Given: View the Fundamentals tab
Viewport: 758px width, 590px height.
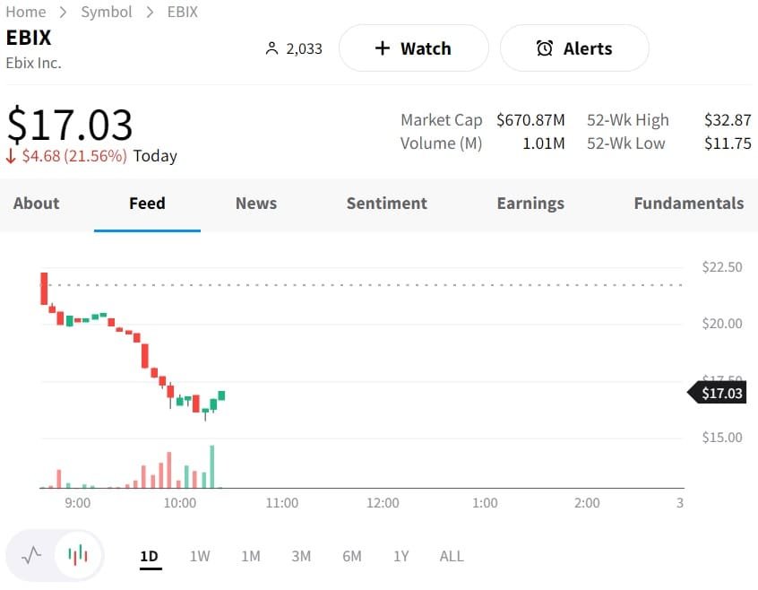Looking at the screenshot, I should click(x=688, y=204).
